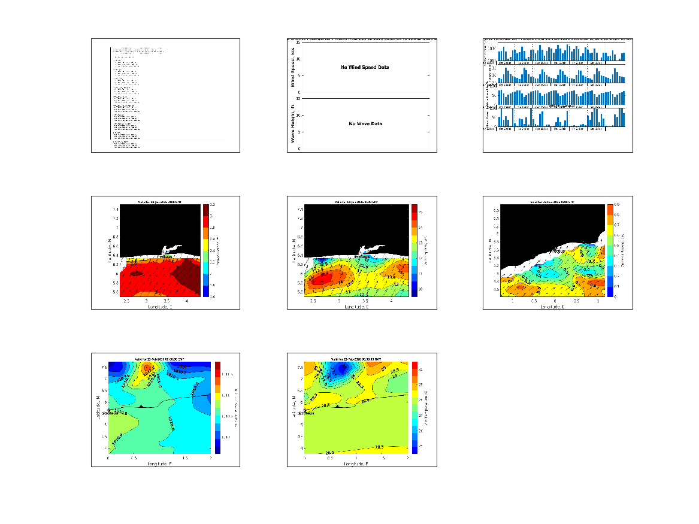Image resolution: width=699 pixels, height=524 pixels.
Task: Click the surface pressure map colorbar
Action: tap(218, 407)
